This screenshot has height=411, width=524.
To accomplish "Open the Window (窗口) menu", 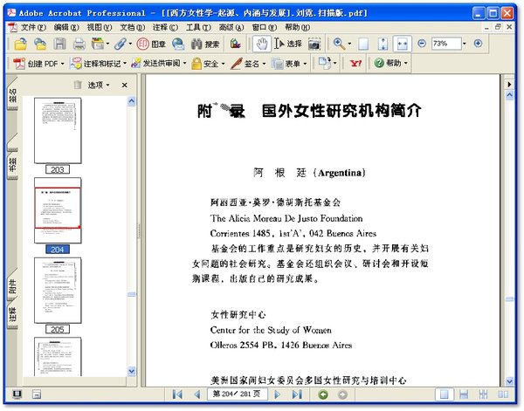I will (265, 27).
